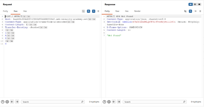The height and width of the screenshot is (107, 204).
Task: Click '0 highlights' label under Response
Action: point(196,102)
